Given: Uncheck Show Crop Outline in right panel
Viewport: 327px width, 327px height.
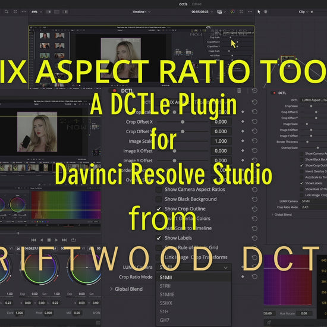Looking at the screenshot, I should (x=301, y=165).
